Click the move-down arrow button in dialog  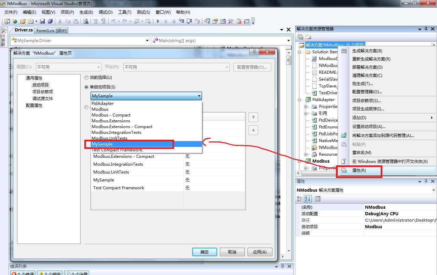coord(253,130)
